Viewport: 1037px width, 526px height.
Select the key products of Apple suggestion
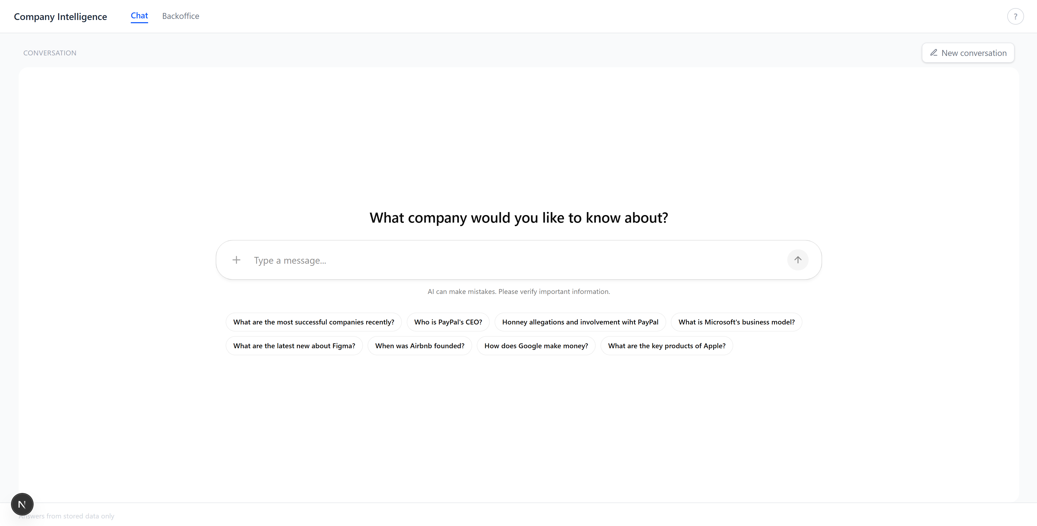coord(667,346)
